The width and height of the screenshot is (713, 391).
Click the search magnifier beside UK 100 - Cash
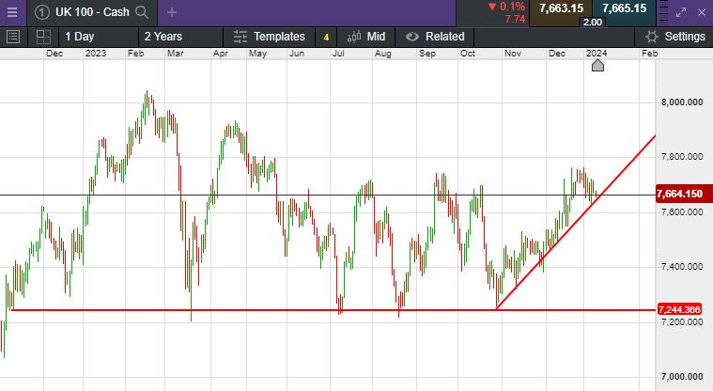click(x=142, y=12)
